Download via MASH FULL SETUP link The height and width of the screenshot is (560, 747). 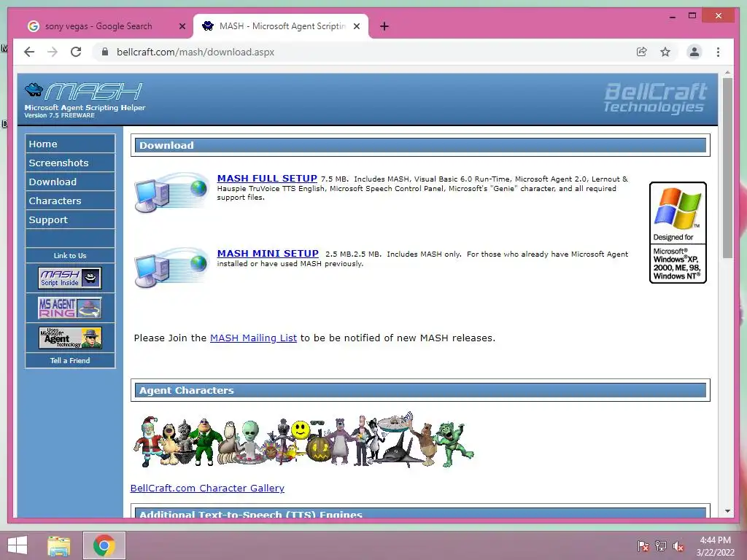coord(267,178)
